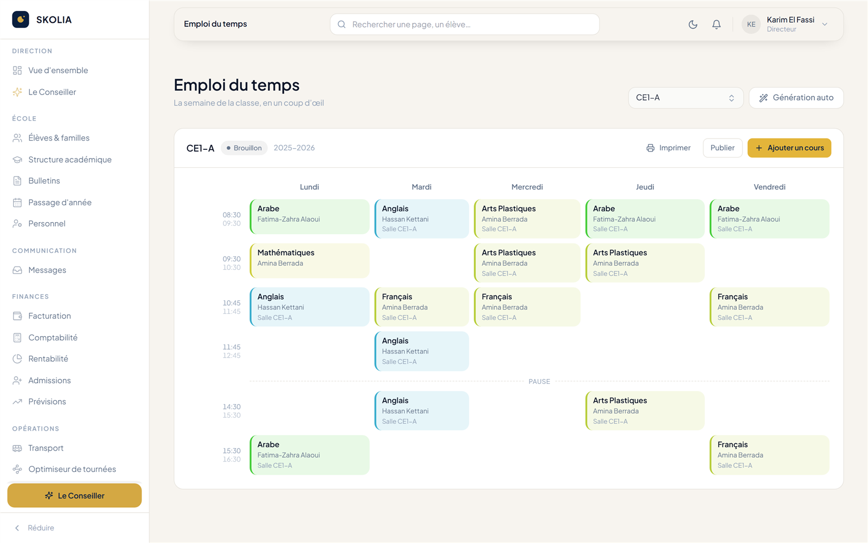Collapse the sidebar with Réduire
The width and height of the screenshot is (868, 543).
click(x=35, y=528)
